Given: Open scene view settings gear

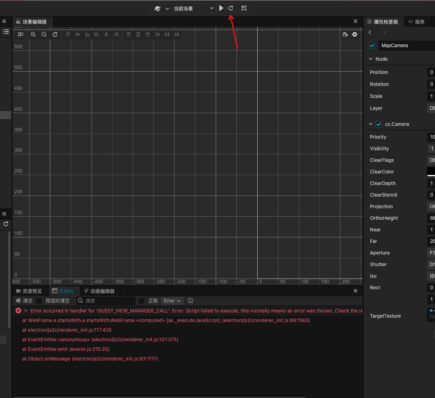Looking at the screenshot, I should (x=355, y=34).
